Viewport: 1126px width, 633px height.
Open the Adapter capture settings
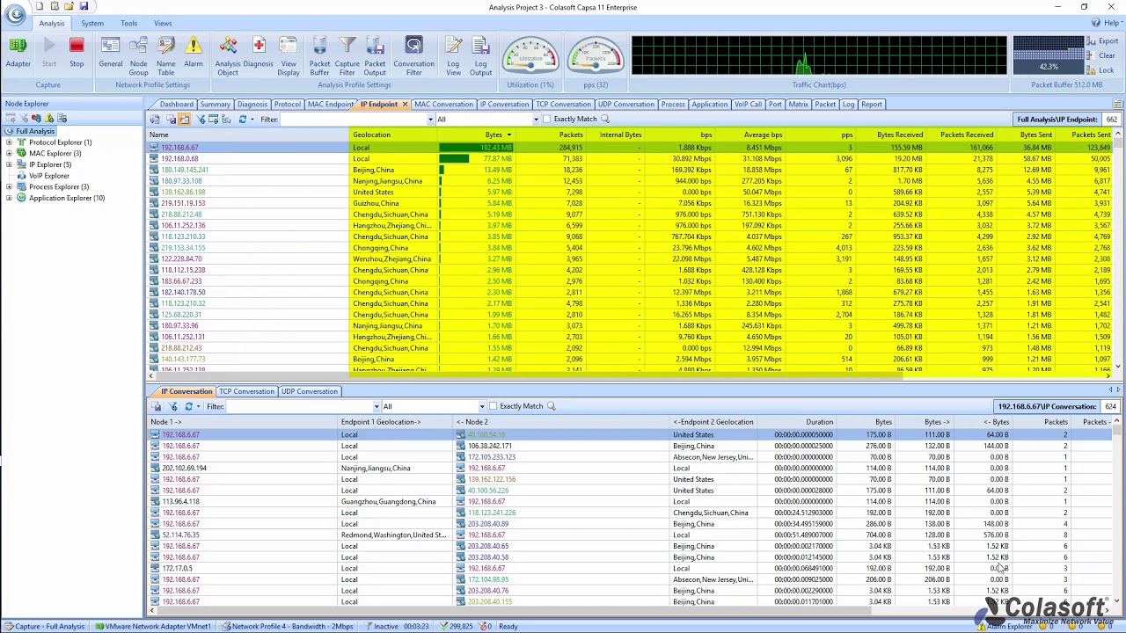point(18,52)
